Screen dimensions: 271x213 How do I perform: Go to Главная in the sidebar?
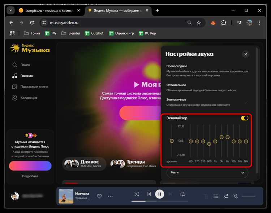click(x=22, y=76)
